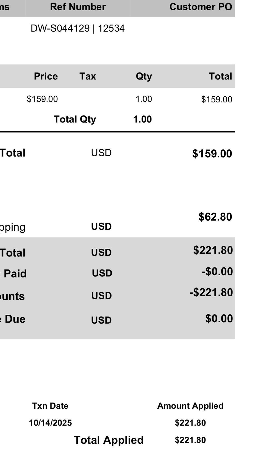Click the Total Applied label
Viewport: 253px width, 467px height.
click(109, 440)
